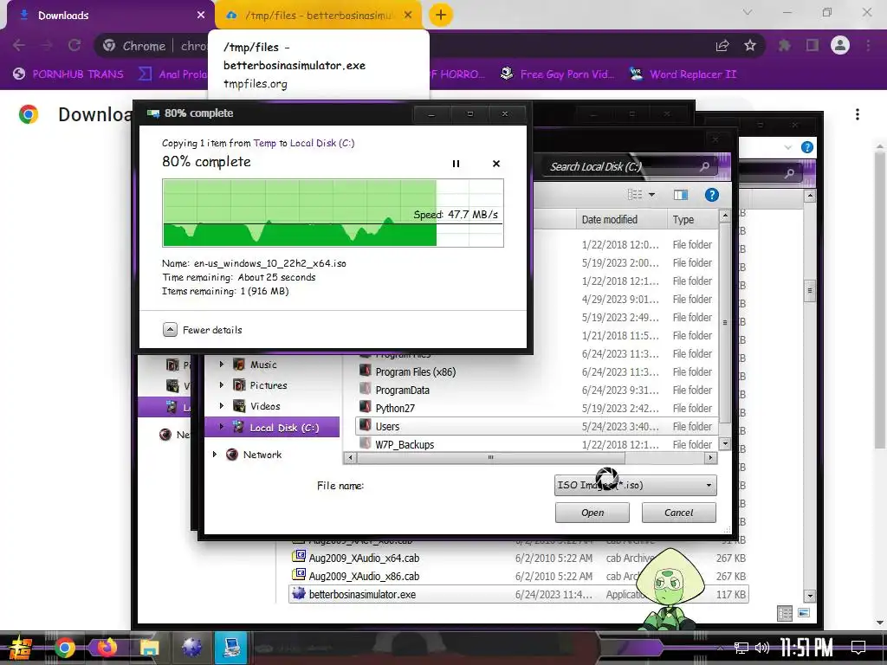887x665 pixels.
Task: Click the share page icon in address bar
Action: click(x=722, y=46)
